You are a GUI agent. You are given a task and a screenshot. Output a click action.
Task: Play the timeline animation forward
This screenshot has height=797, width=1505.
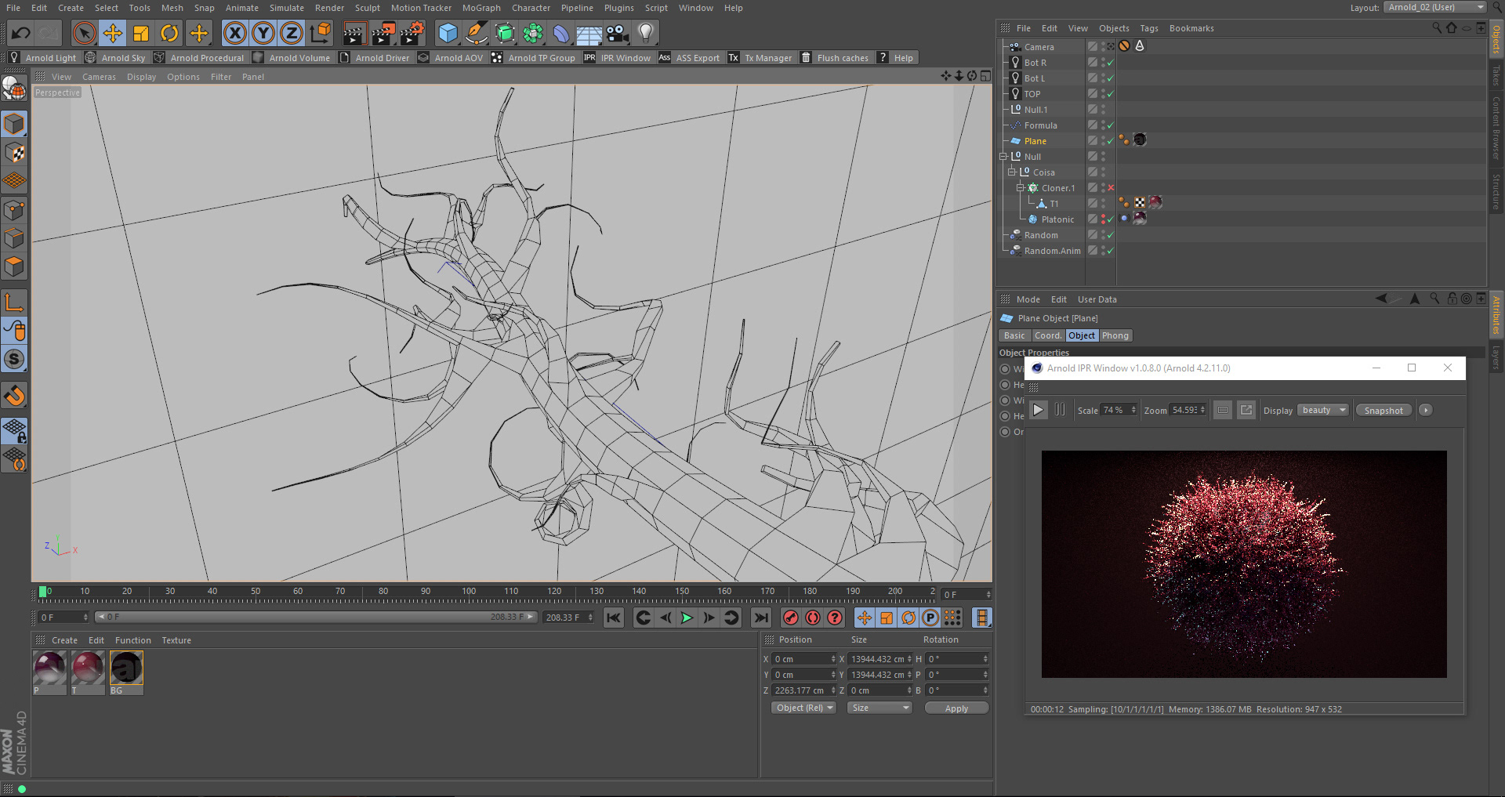point(687,618)
